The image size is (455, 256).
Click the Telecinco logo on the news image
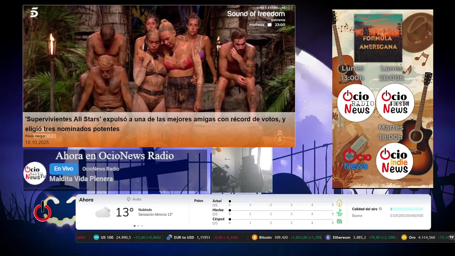(34, 12)
